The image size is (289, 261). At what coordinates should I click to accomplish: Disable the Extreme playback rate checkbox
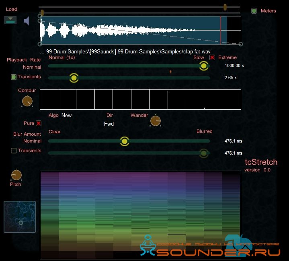click(x=212, y=57)
